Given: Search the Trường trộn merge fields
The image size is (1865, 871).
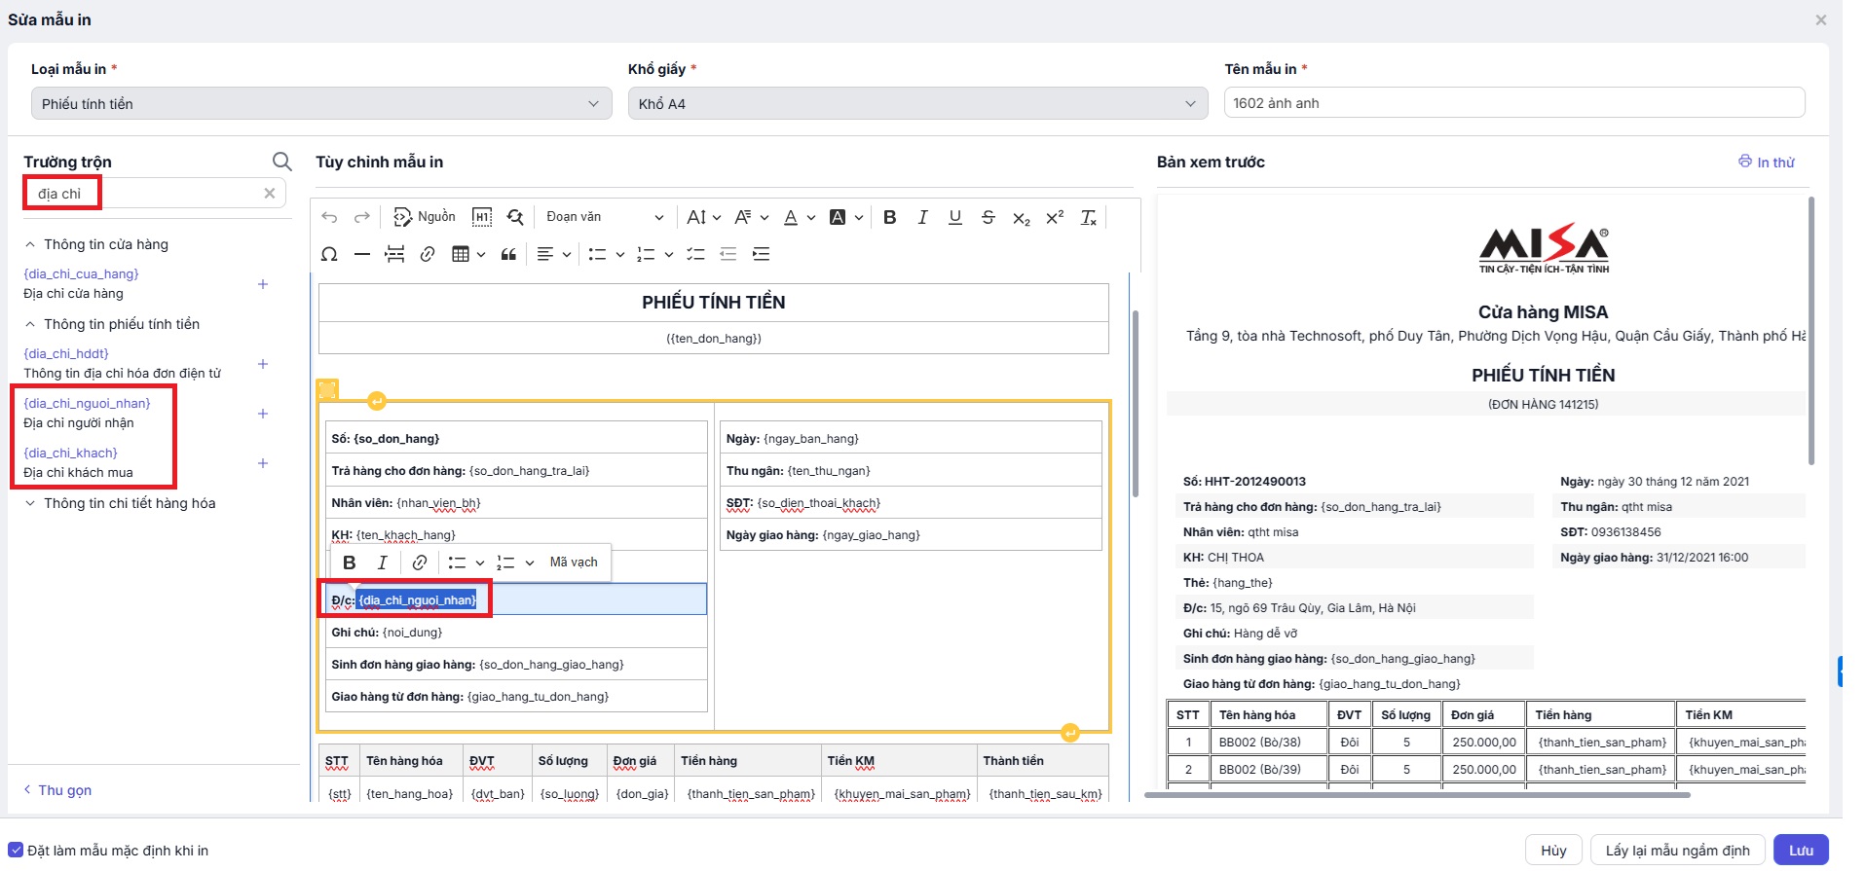Looking at the screenshot, I should [x=281, y=162].
